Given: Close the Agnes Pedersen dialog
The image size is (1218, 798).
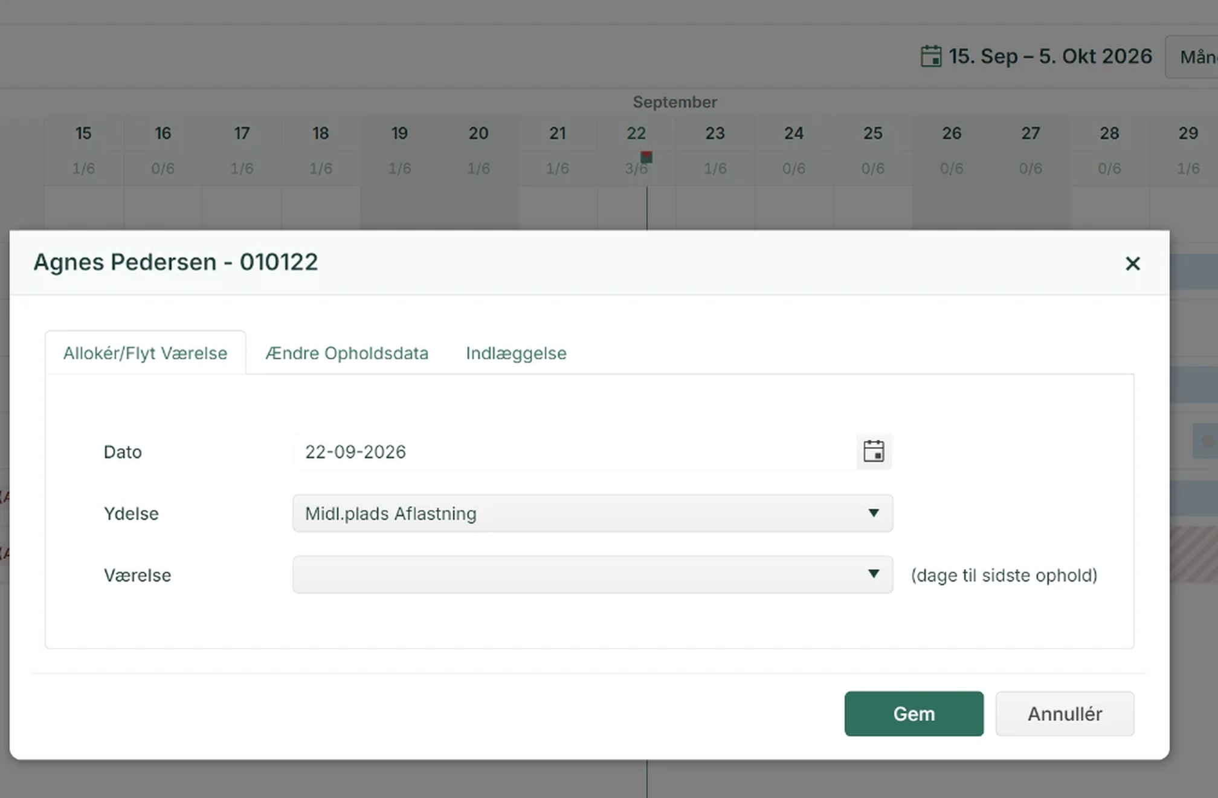Looking at the screenshot, I should pyautogui.click(x=1133, y=264).
